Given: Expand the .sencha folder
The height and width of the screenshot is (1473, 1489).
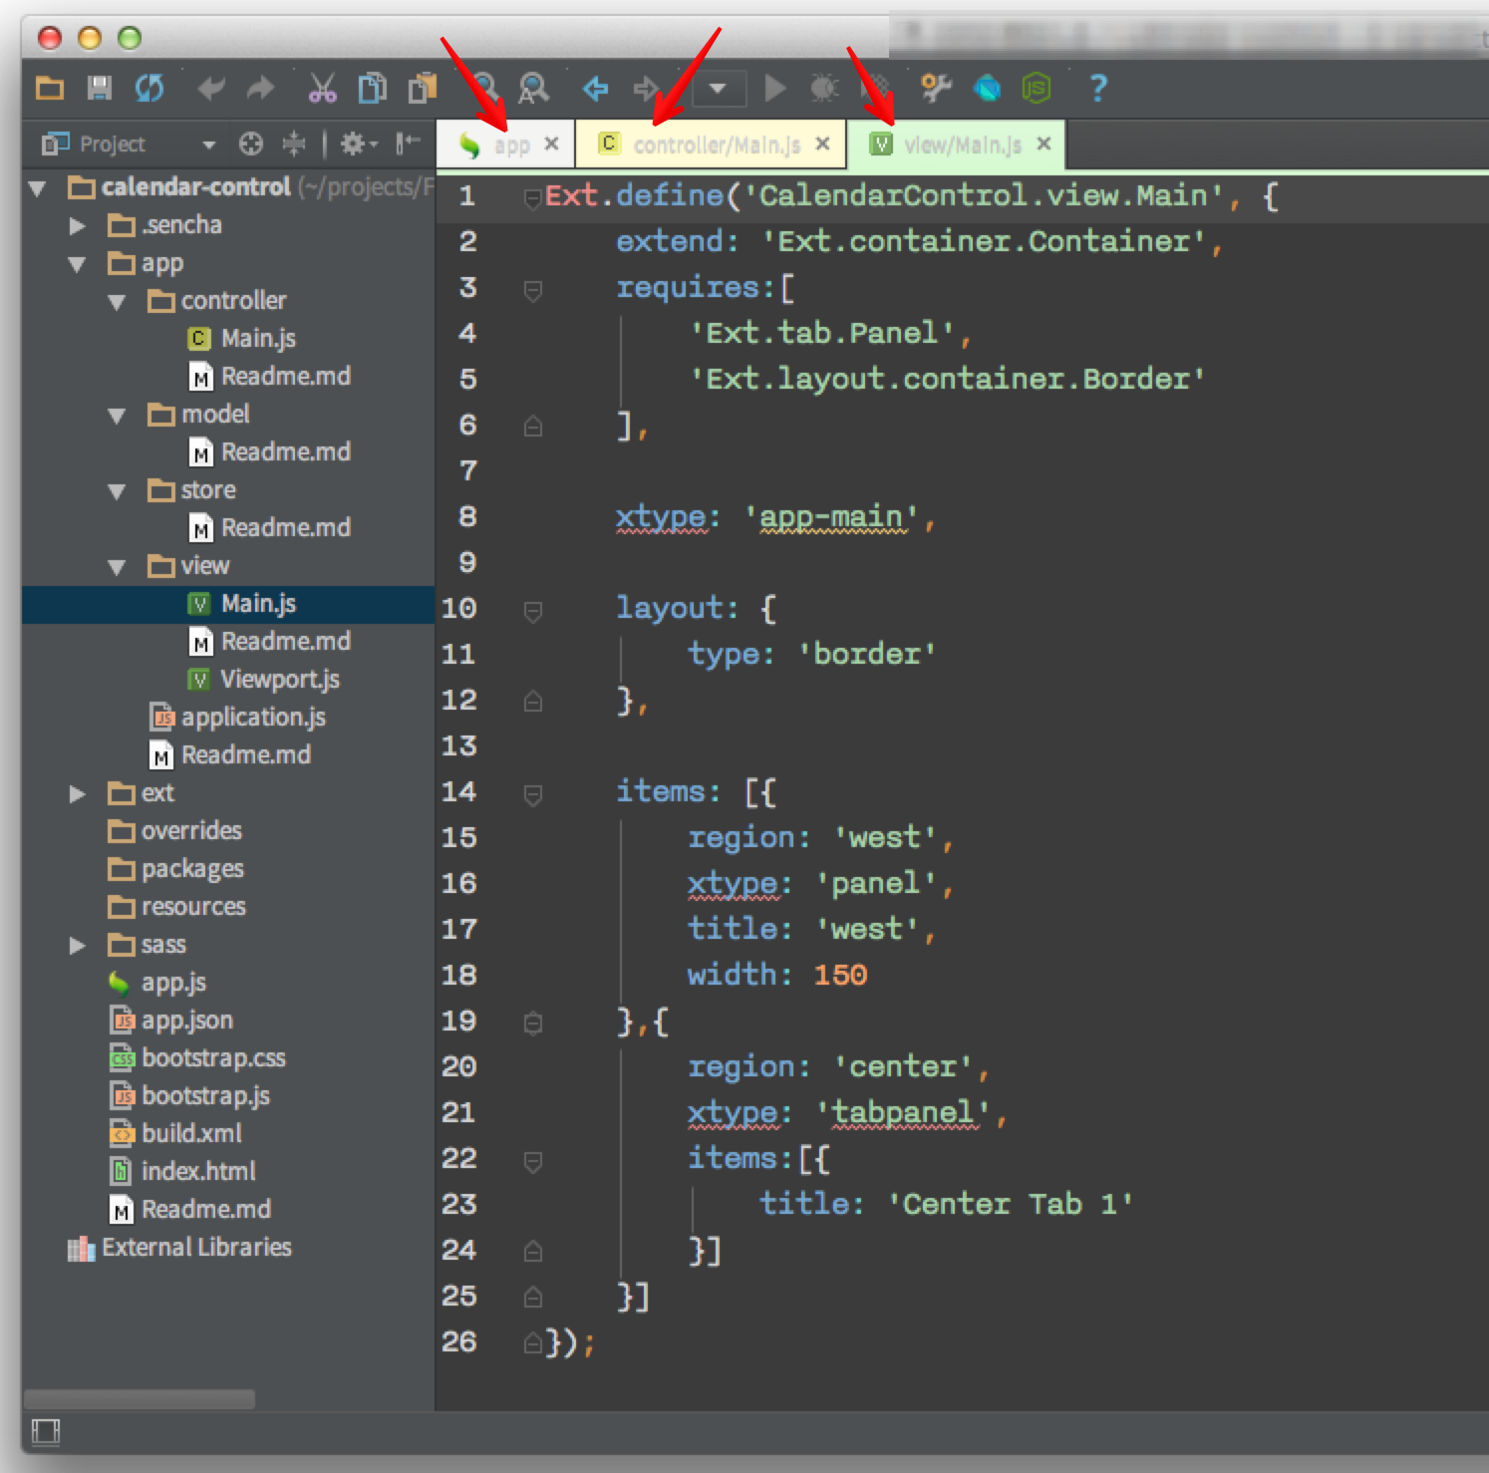Looking at the screenshot, I should 78,226.
